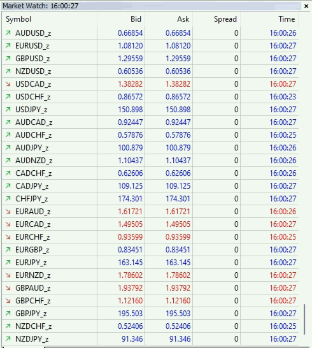Click the EURCAD_z bid price 1.49505
This screenshot has height=348, width=312.
130,224
